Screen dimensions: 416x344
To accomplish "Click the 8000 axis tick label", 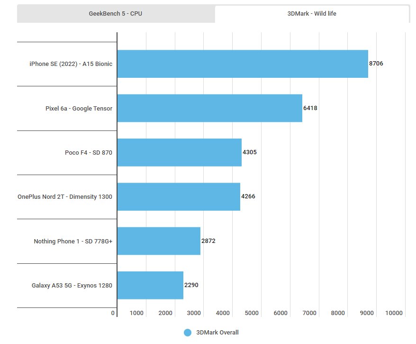I will pos(338,313).
